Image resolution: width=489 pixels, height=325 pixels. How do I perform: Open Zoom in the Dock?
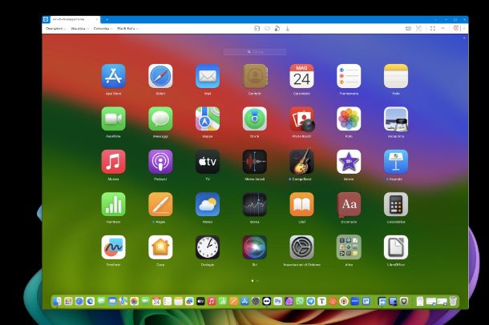(355, 301)
